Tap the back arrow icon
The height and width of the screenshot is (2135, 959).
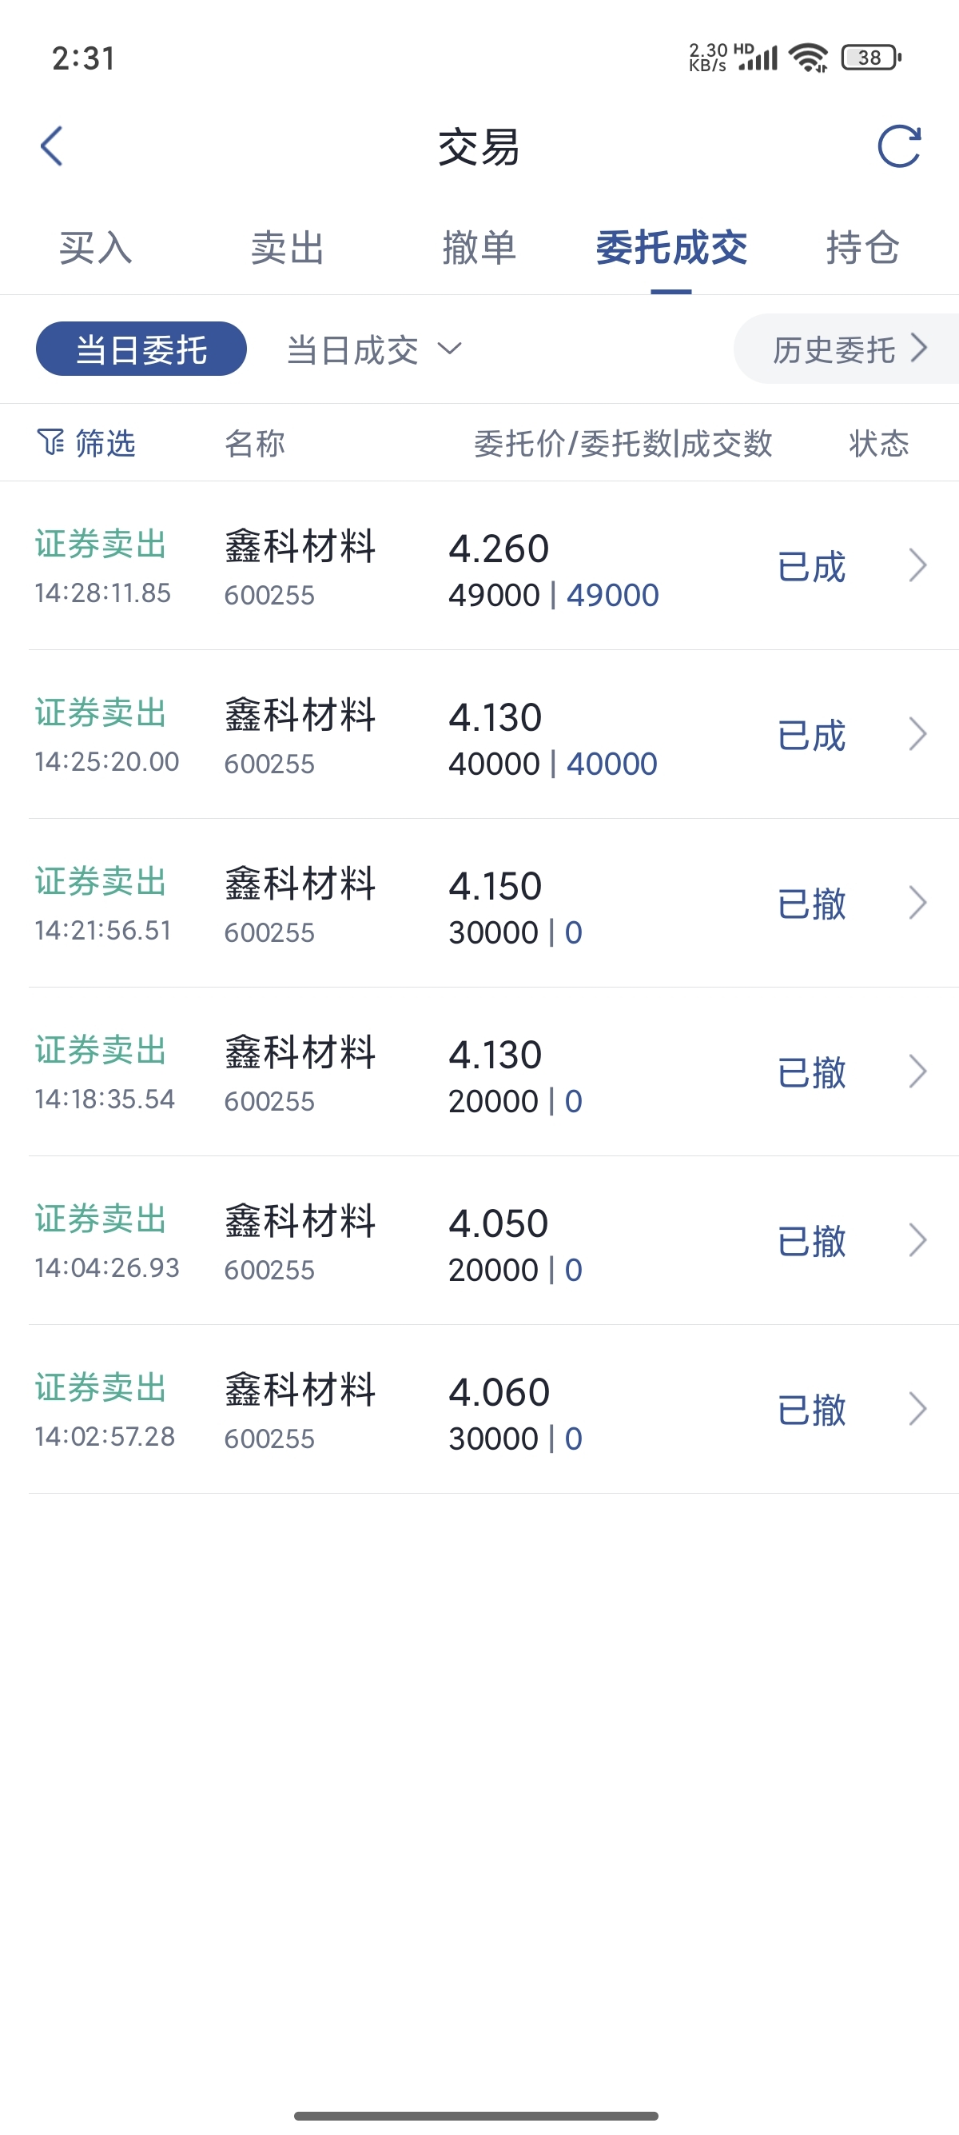[52, 146]
